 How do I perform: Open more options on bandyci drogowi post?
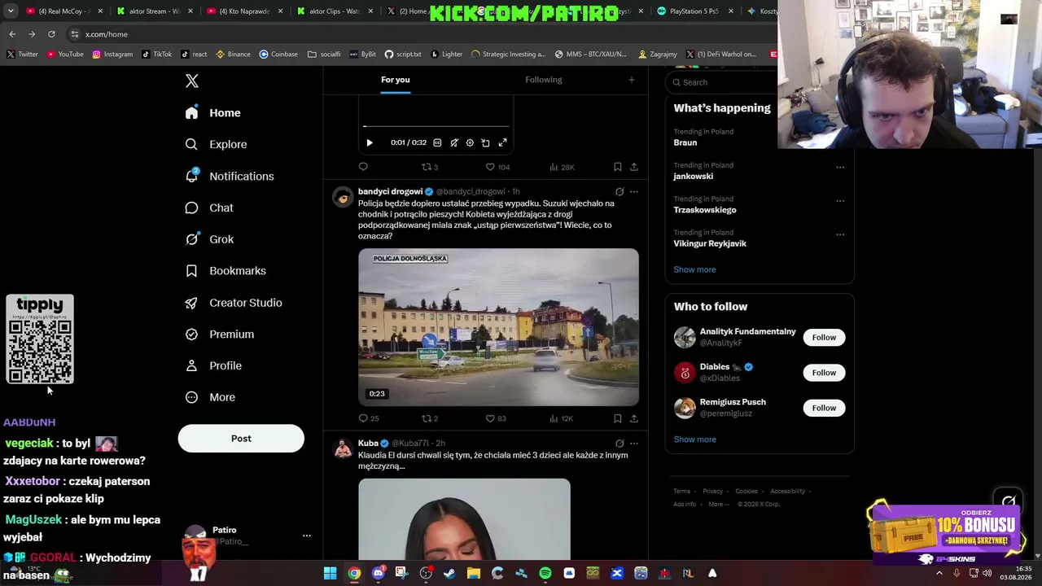point(634,192)
